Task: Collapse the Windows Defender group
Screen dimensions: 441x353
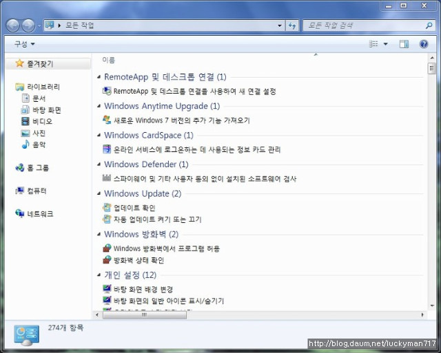Action: 99,164
